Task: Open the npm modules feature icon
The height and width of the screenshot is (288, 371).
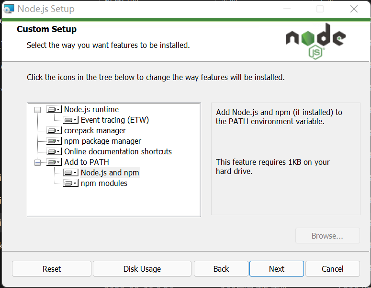Action: 71,184
